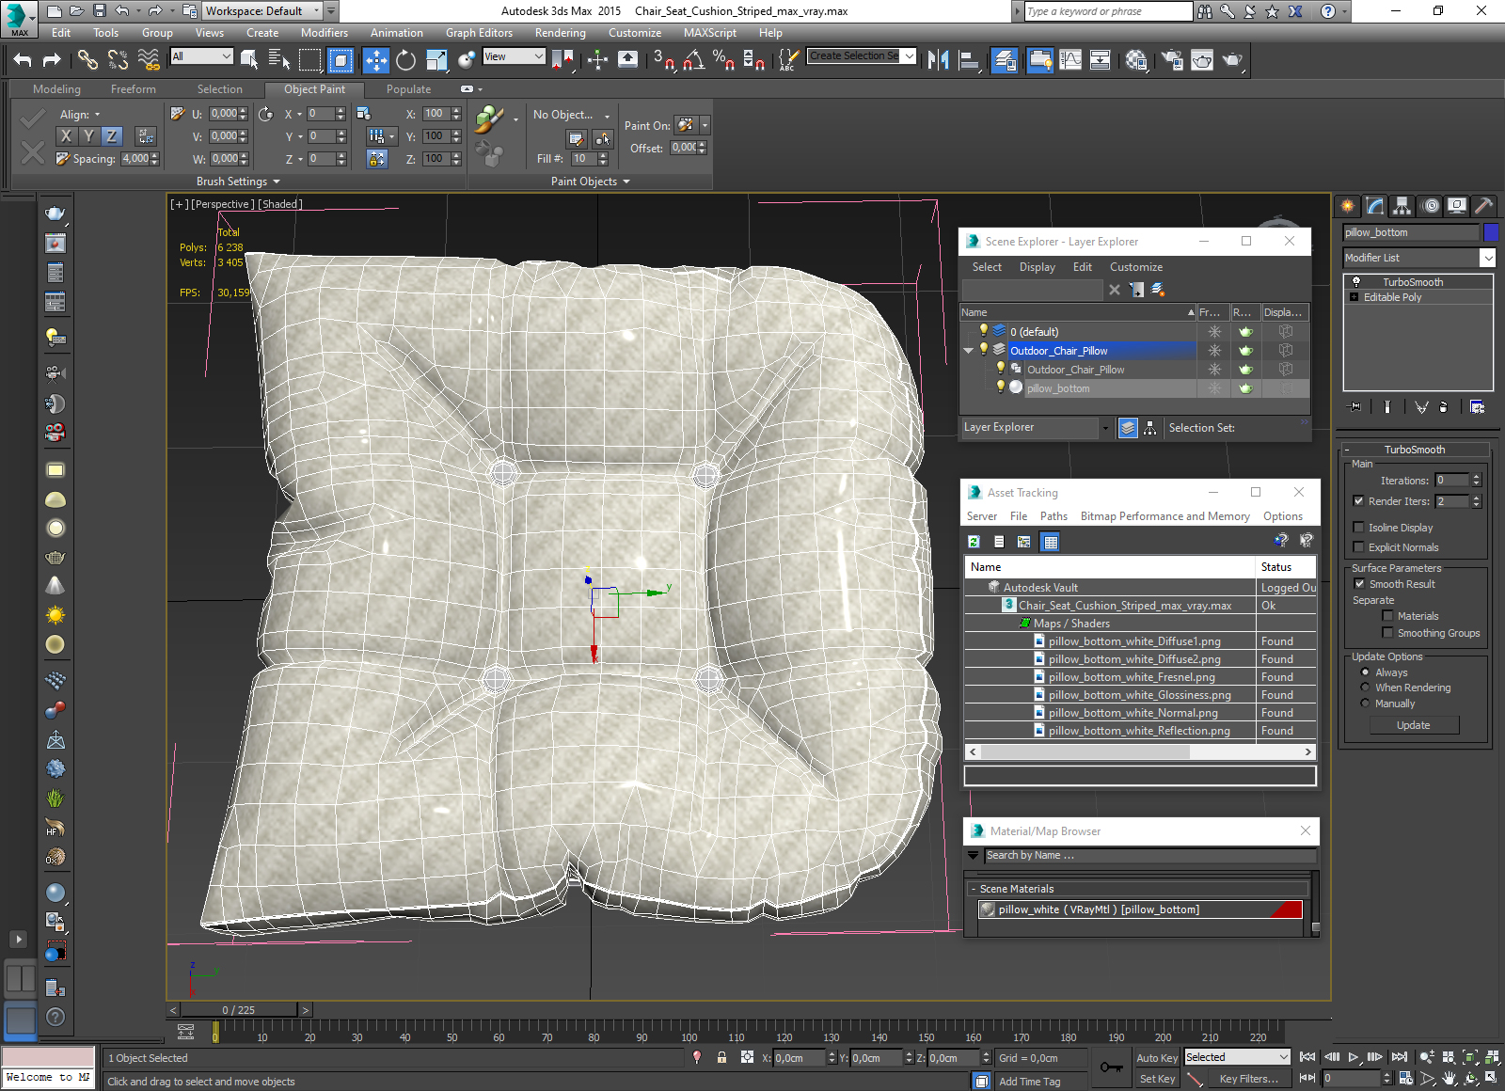
Task: Expand the Brush Settings panel arrow
Action: point(277,182)
